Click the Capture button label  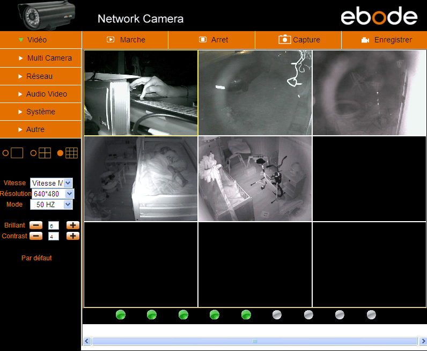coord(306,40)
